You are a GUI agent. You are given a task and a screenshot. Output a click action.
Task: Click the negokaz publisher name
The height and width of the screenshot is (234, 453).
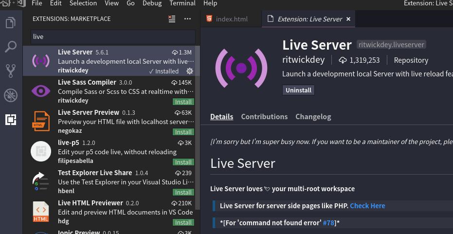(70, 130)
